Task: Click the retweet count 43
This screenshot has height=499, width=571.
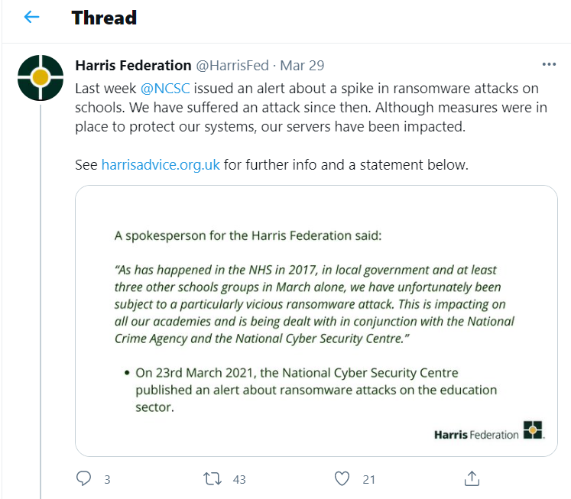Action: 239,479
